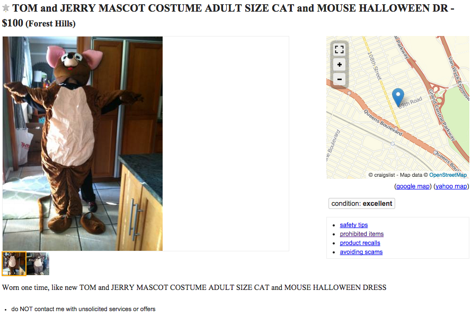
Task: Open the yahoo map link
Action: click(x=451, y=186)
